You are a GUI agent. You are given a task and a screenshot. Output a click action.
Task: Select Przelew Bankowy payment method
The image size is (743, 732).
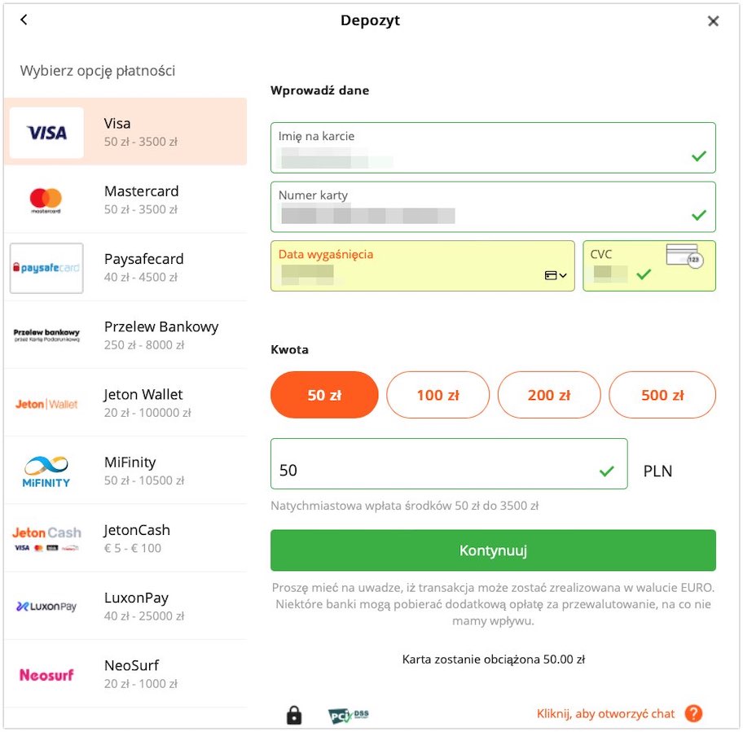(125, 335)
